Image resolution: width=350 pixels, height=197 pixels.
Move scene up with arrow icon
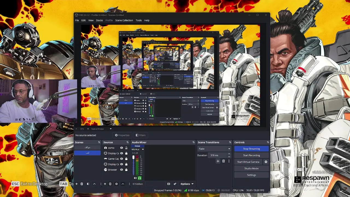point(94,184)
